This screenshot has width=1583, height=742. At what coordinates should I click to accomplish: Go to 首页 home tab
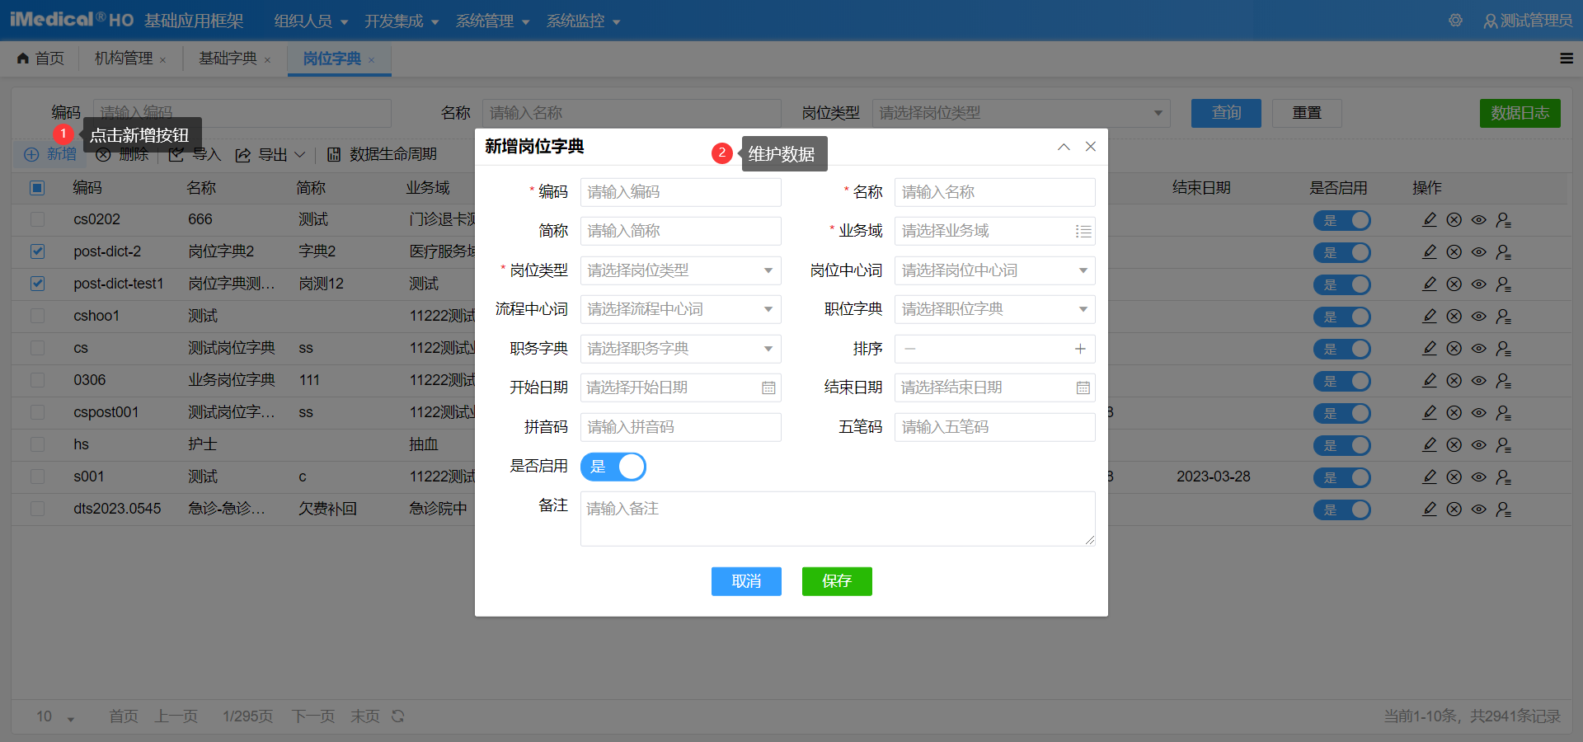[x=41, y=59]
